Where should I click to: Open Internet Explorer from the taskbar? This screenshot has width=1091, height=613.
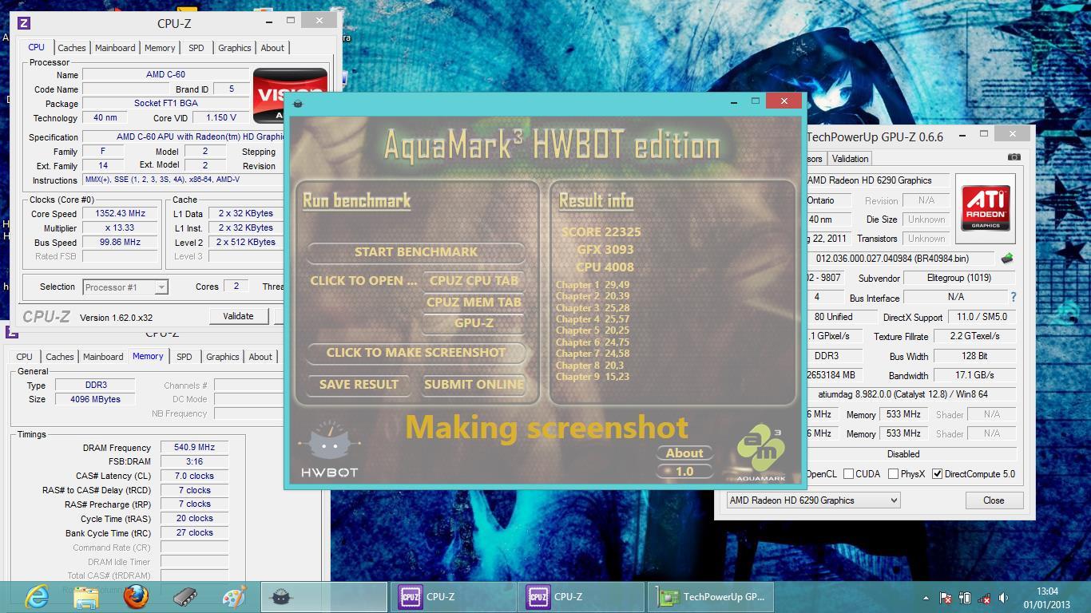tap(37, 597)
